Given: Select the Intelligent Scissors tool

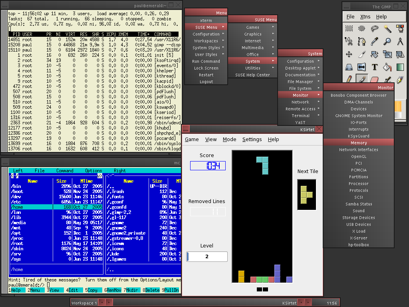Looking at the screenshot, I should tap(349, 41).
